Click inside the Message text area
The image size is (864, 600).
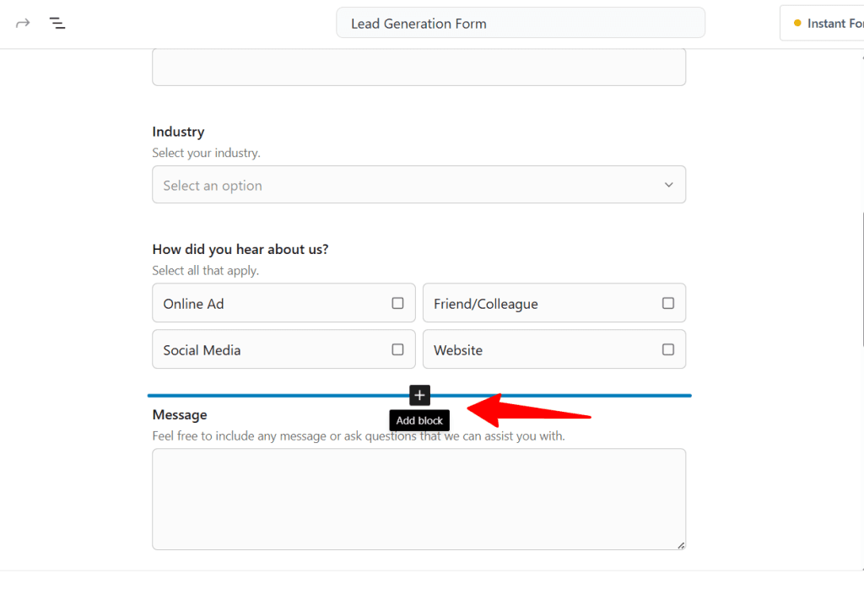[418, 499]
